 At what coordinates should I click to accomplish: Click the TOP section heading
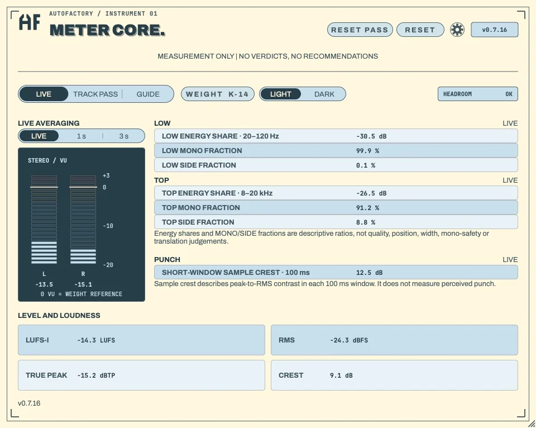(161, 180)
